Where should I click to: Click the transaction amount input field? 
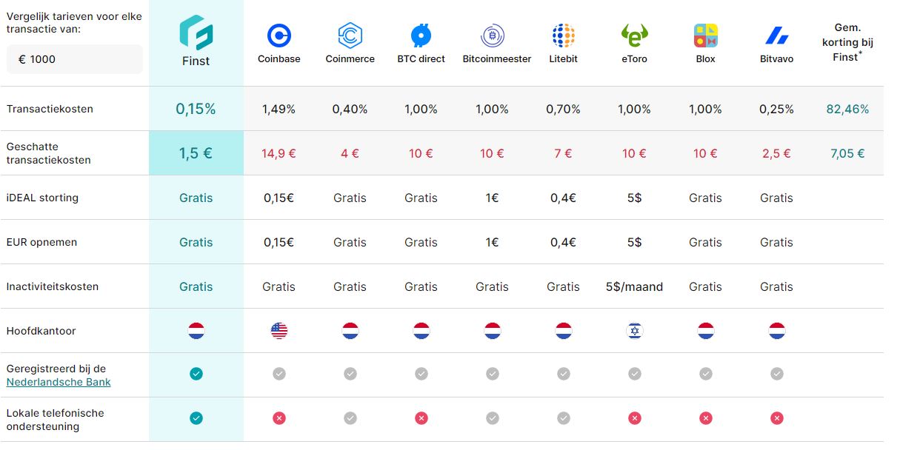tap(74, 59)
